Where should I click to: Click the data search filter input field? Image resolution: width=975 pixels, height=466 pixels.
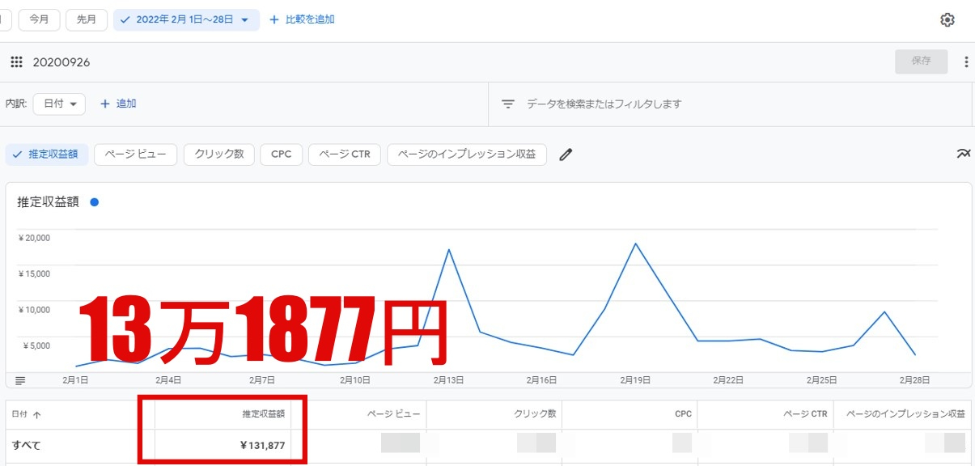pyautogui.click(x=728, y=104)
